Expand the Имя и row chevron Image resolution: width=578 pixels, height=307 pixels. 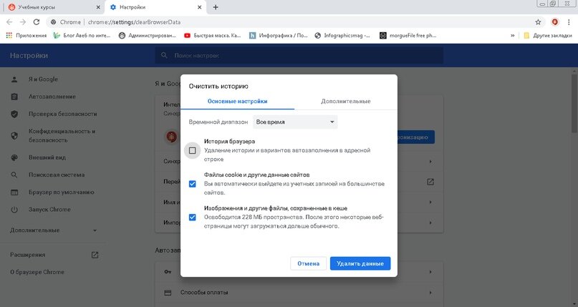coord(430,202)
